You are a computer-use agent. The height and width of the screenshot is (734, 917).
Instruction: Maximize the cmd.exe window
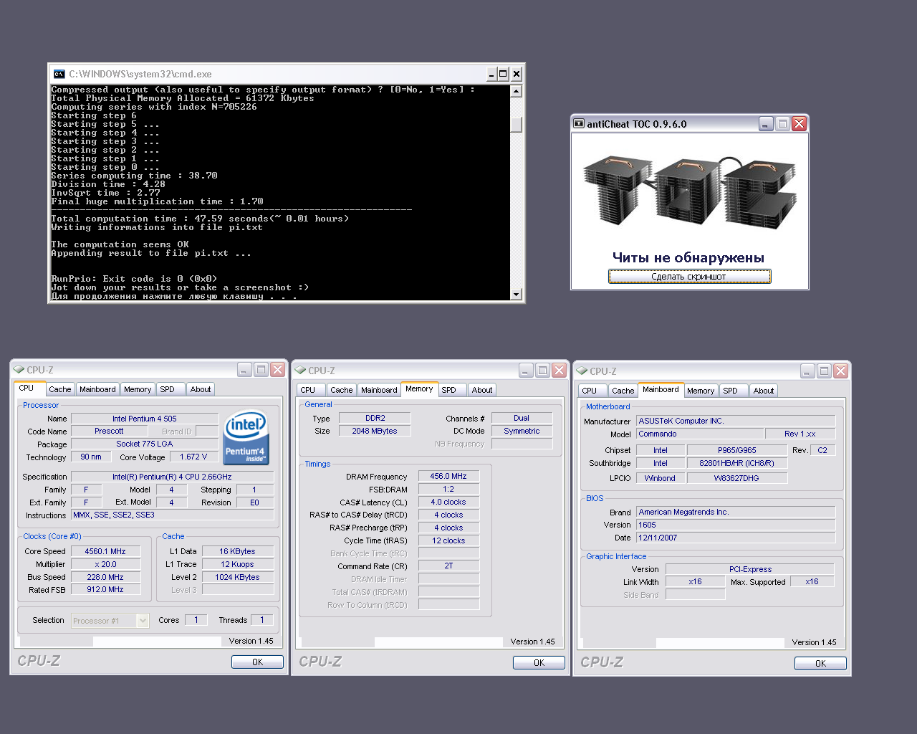(504, 74)
